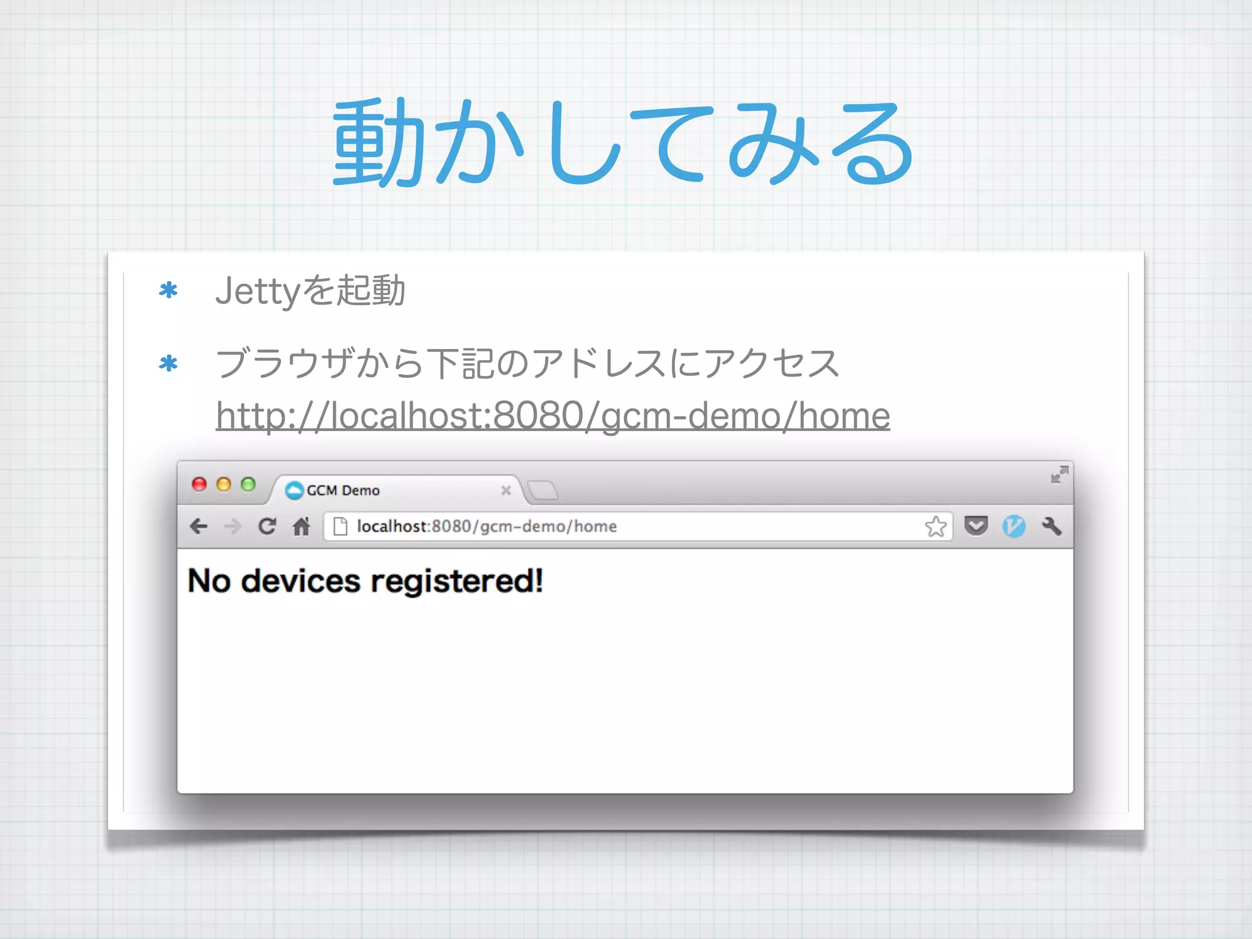The image size is (1252, 939).
Task: Go to home page via house icon
Action: (x=301, y=526)
